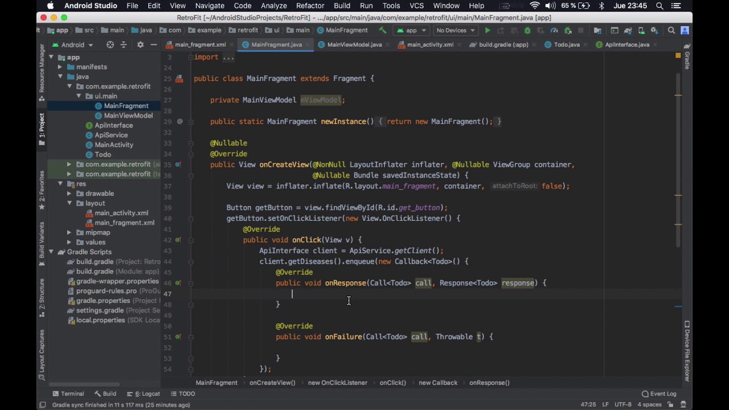Click the green Run app button

coord(488,30)
